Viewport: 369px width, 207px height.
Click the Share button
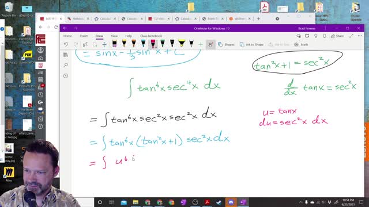click(x=337, y=36)
